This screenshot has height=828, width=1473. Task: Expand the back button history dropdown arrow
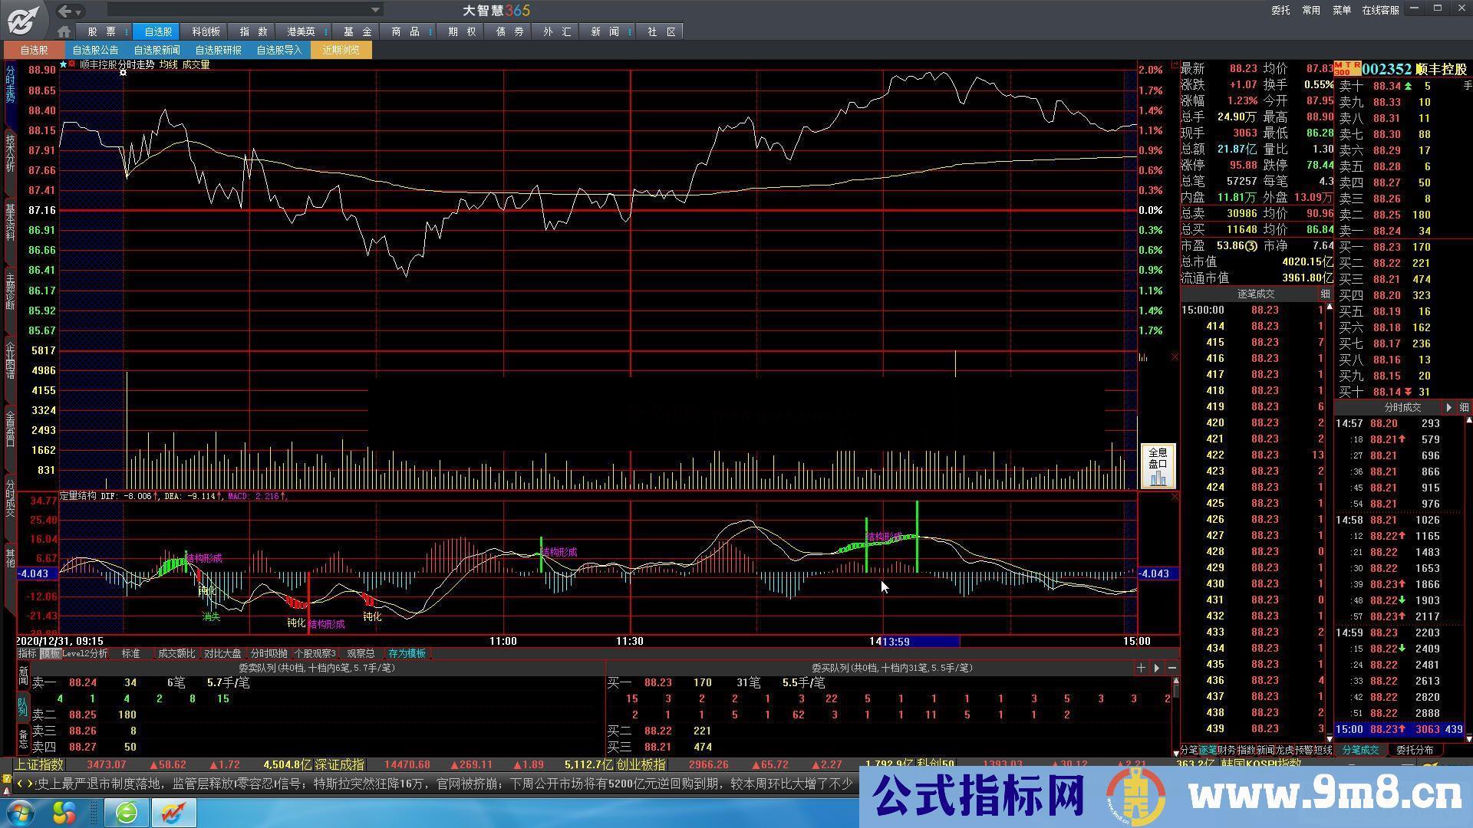[77, 13]
